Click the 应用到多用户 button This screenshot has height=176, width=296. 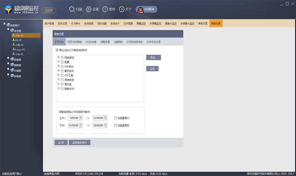pyautogui.click(x=79, y=142)
